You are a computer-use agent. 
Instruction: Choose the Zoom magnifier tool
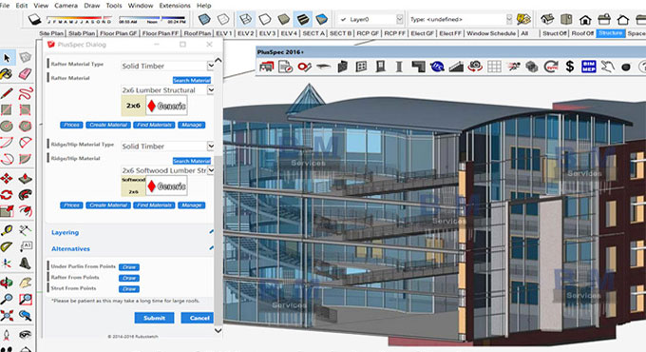(x=7, y=299)
